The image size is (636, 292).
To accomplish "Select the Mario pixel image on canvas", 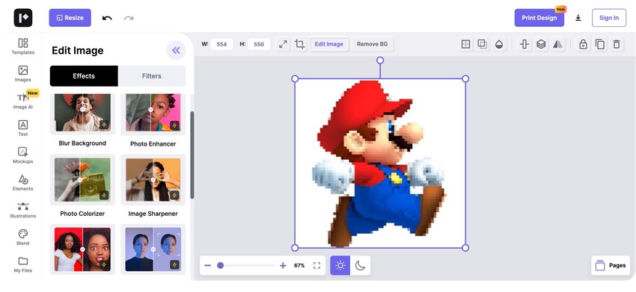I will tap(380, 164).
